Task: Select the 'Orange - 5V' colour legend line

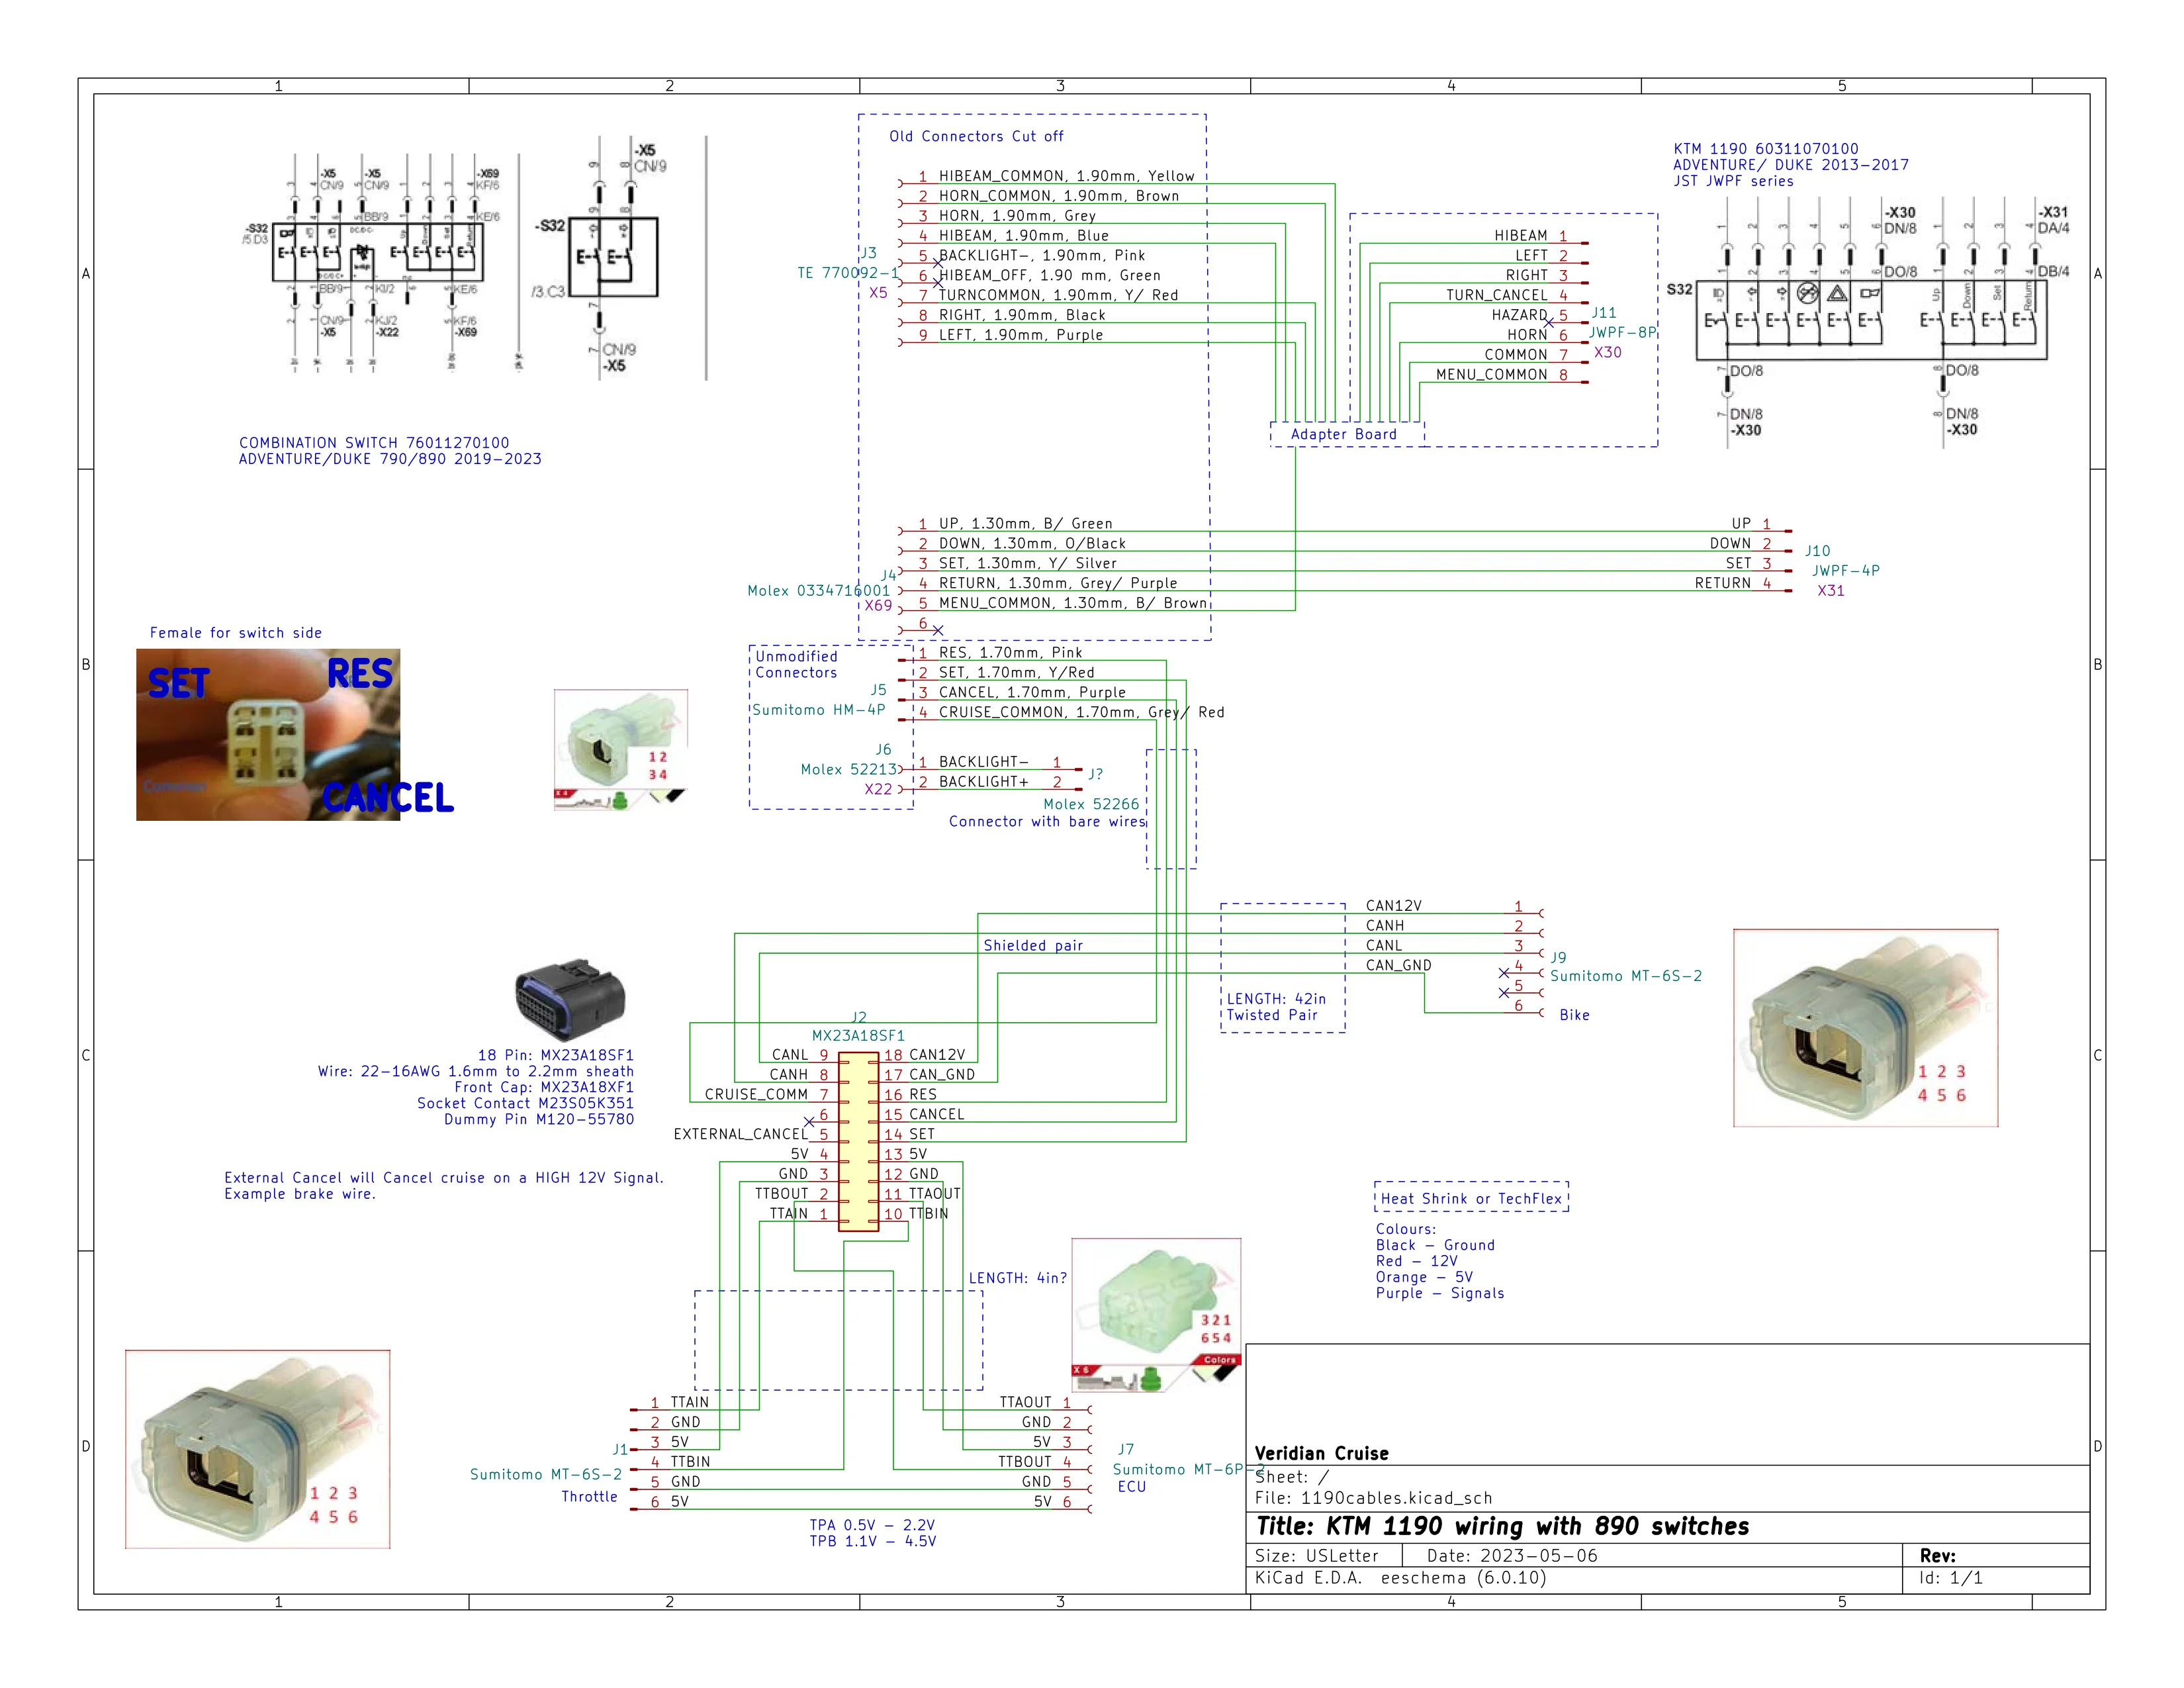Action: (x=1424, y=1277)
